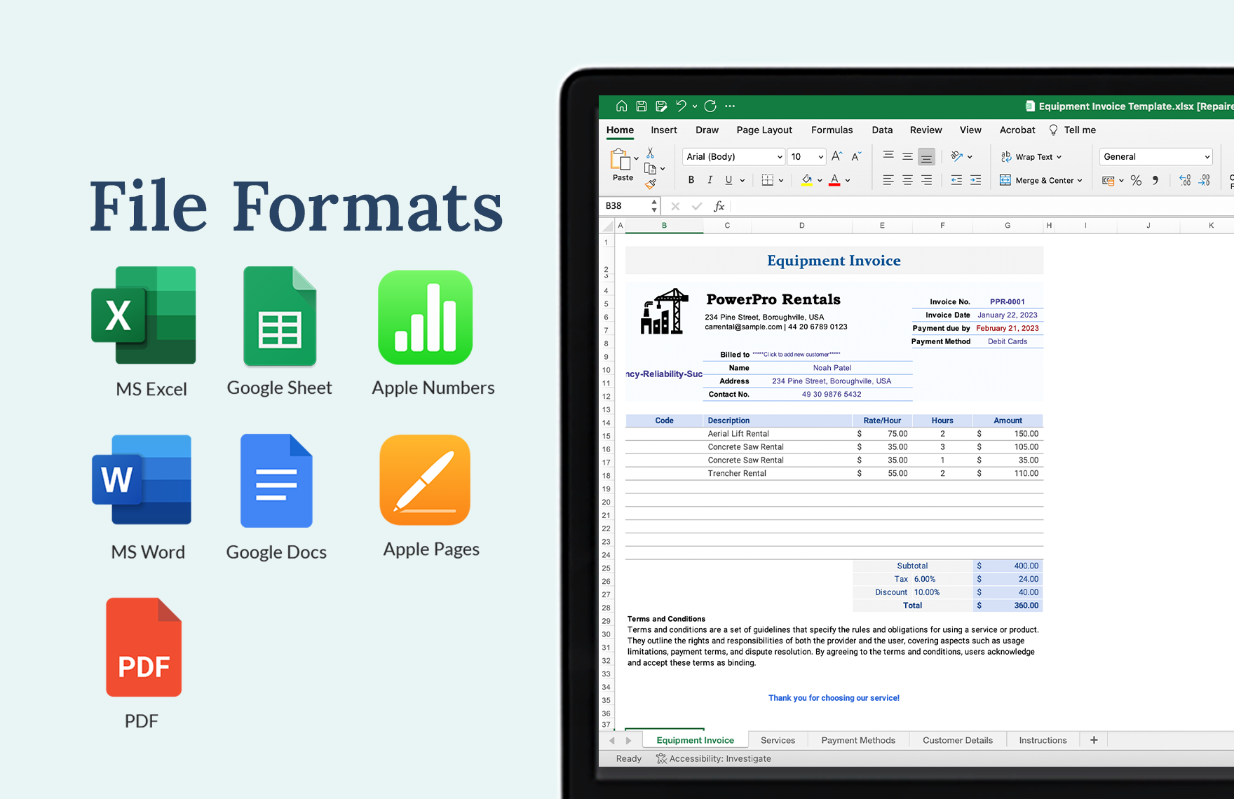Click the Format Painter brush icon

(x=651, y=184)
